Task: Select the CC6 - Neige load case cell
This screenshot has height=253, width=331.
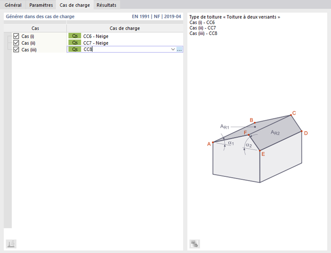Action: click(x=125, y=36)
